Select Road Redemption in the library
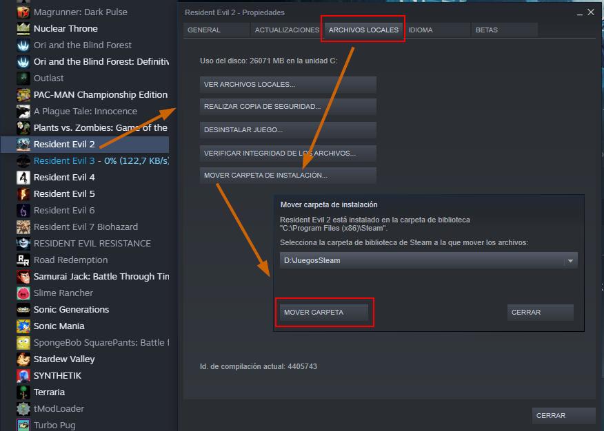 (85, 260)
